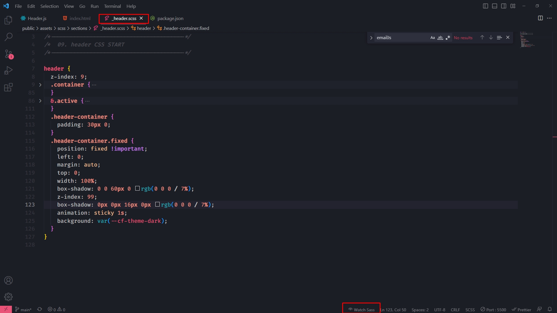
Task: Click the Port: 5500 live server button
Action: point(493,310)
